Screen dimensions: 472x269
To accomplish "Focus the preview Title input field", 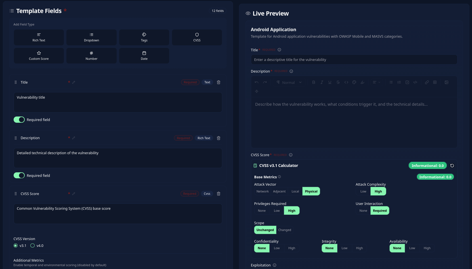I will (354, 60).
